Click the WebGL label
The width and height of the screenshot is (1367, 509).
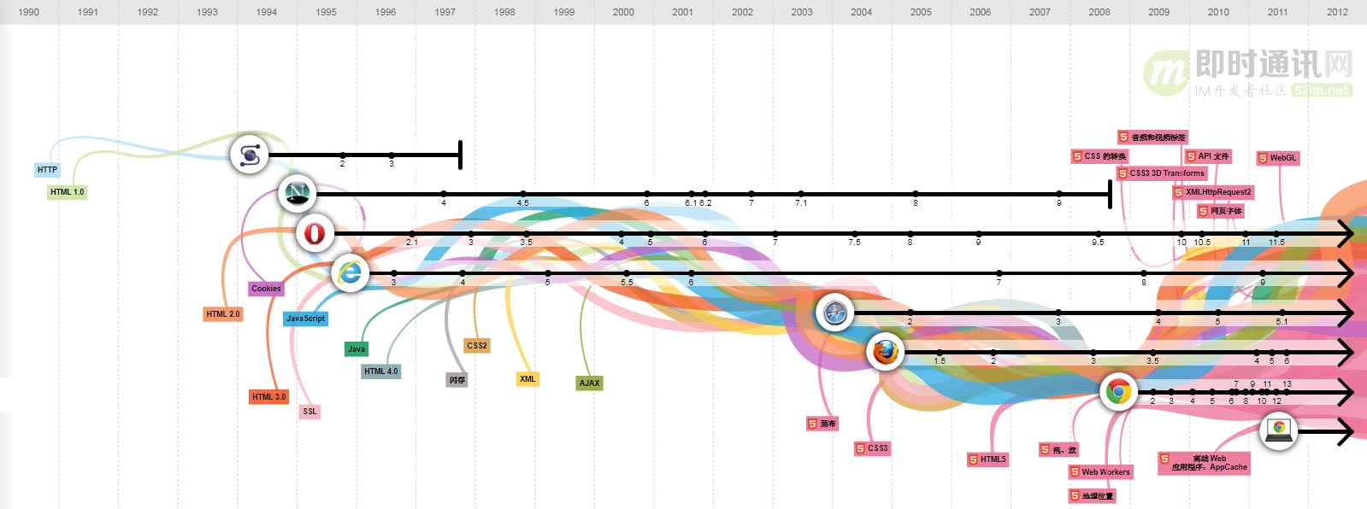(x=1277, y=158)
